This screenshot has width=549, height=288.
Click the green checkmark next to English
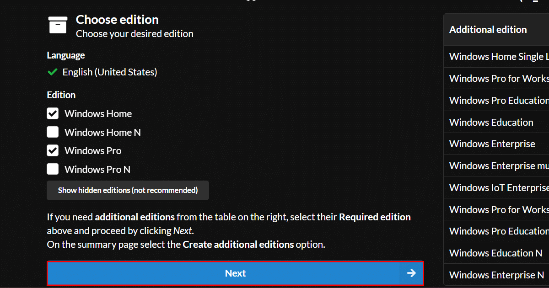[52, 72]
